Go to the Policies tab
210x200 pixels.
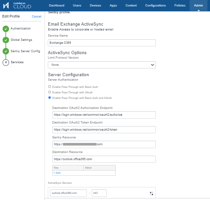(180, 6)
